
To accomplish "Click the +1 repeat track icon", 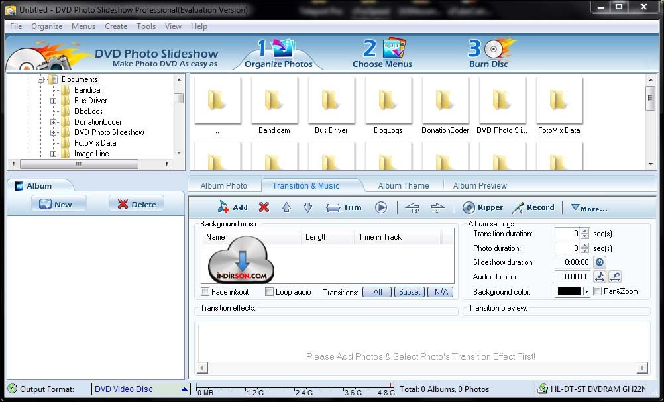I will coord(412,207).
